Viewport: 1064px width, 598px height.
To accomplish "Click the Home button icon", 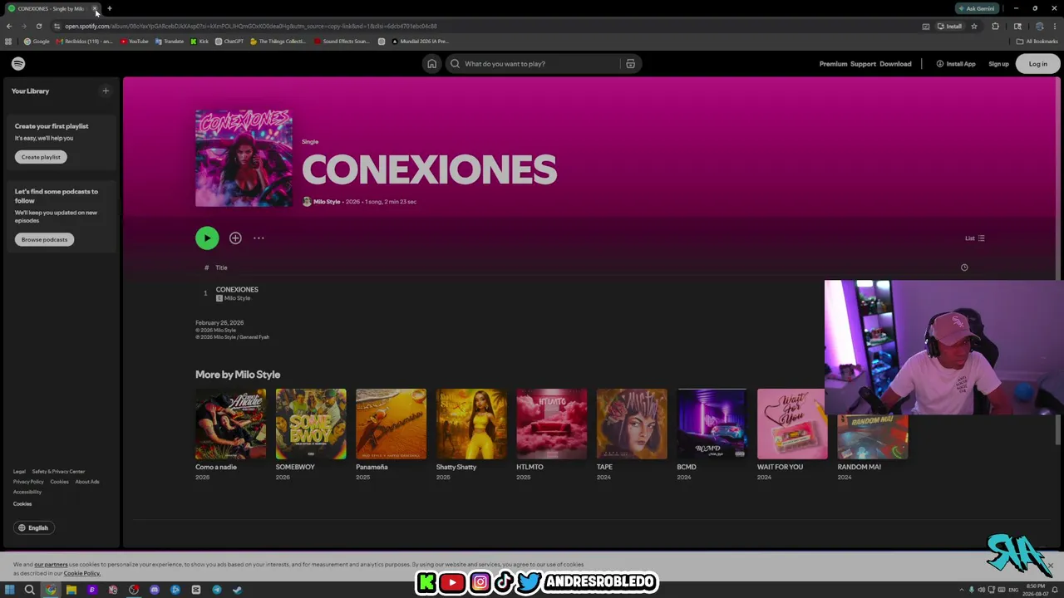I will [x=431, y=64].
